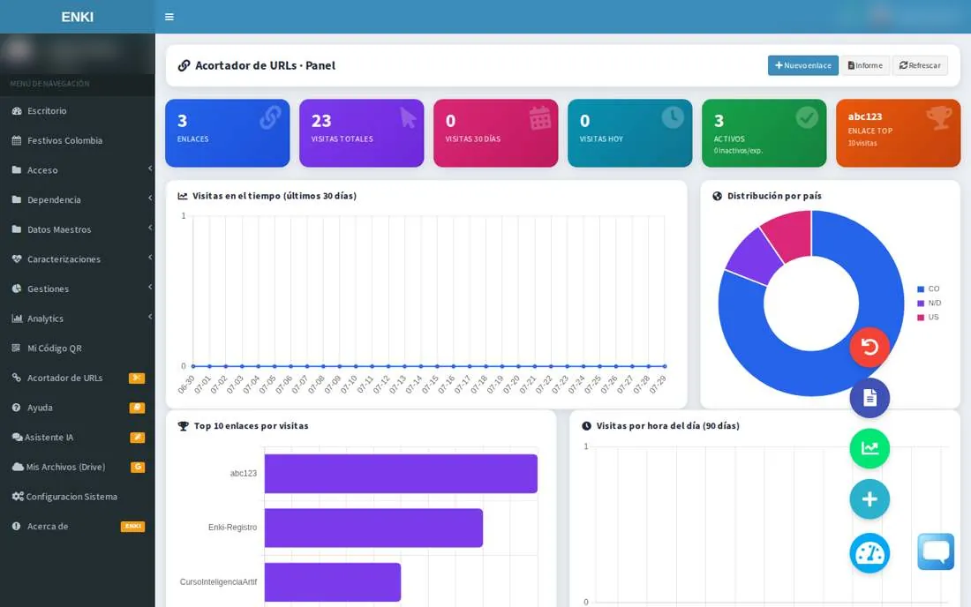The height and width of the screenshot is (607, 971).
Task: Click the gears icon beside Configuracion Sistema
Action: click(18, 496)
